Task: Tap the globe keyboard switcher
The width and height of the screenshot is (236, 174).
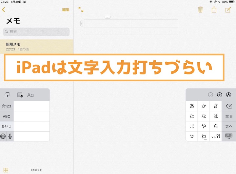Action: [3, 136]
